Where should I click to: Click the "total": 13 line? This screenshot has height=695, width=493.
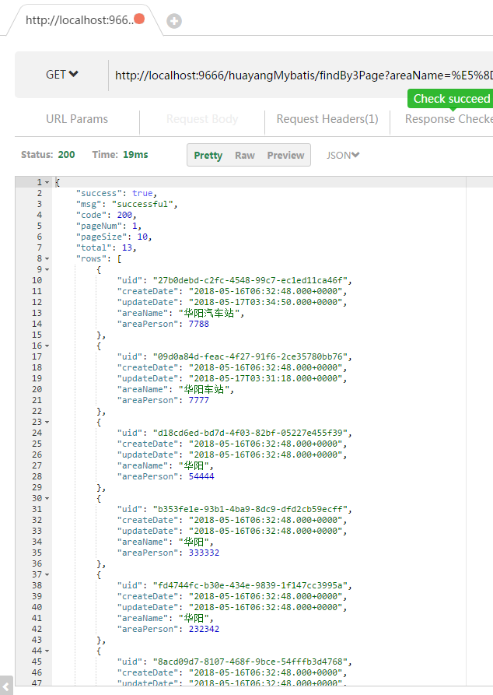pos(107,247)
